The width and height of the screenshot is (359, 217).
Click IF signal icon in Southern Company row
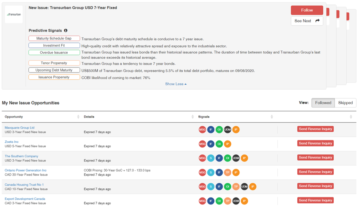pos(219,158)
